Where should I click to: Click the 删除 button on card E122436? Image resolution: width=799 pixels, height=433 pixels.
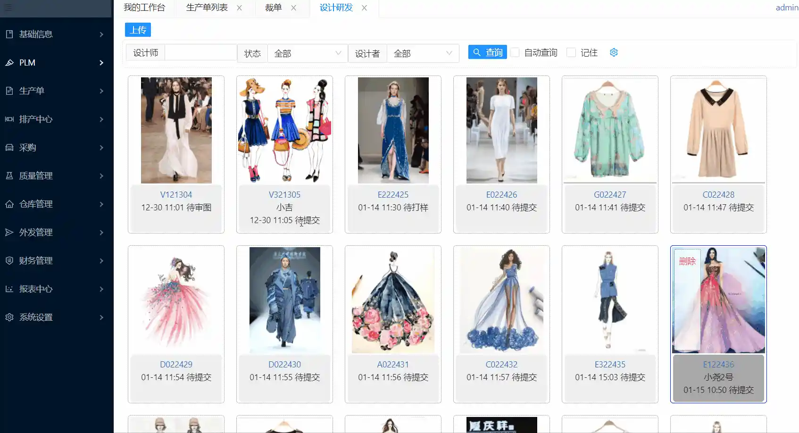point(687,261)
